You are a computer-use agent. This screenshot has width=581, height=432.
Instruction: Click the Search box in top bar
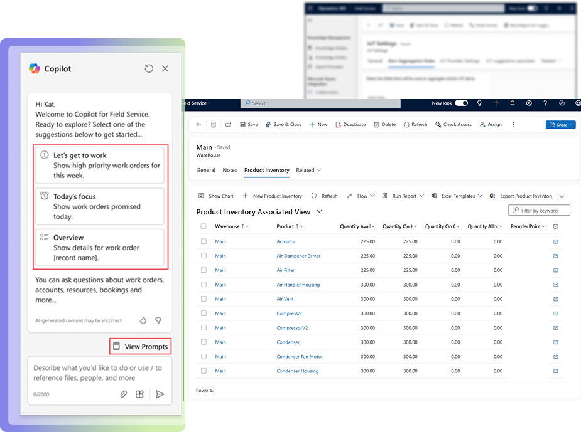320,103
